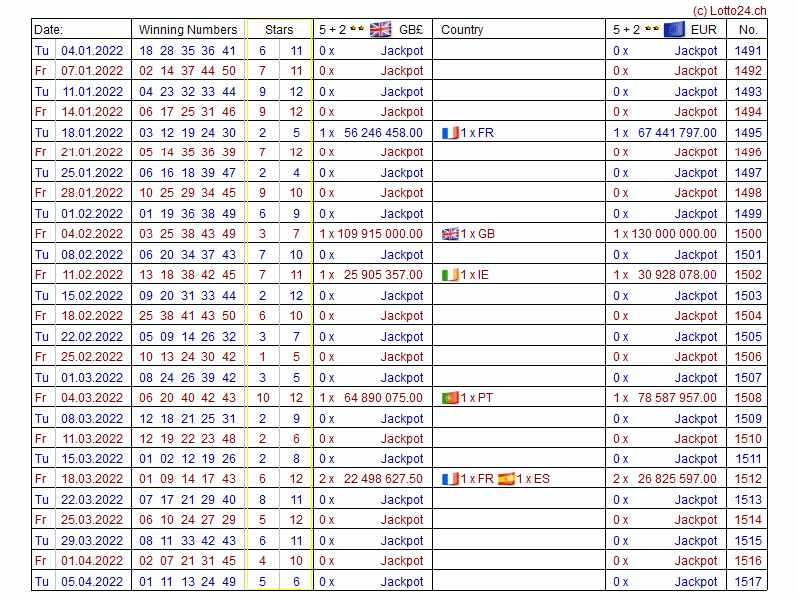Click the France flag in the 18.01.2022 row
Viewport: 798px width, 598px height.
click(x=450, y=133)
